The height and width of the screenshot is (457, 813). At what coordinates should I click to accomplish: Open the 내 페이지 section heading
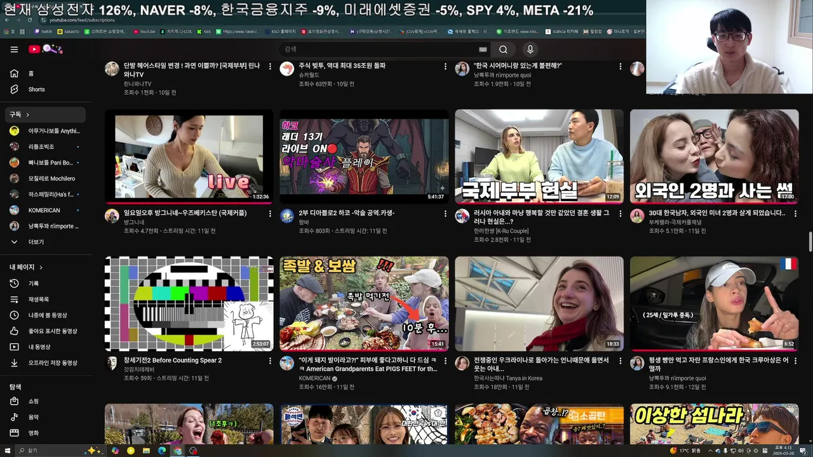click(x=46, y=267)
